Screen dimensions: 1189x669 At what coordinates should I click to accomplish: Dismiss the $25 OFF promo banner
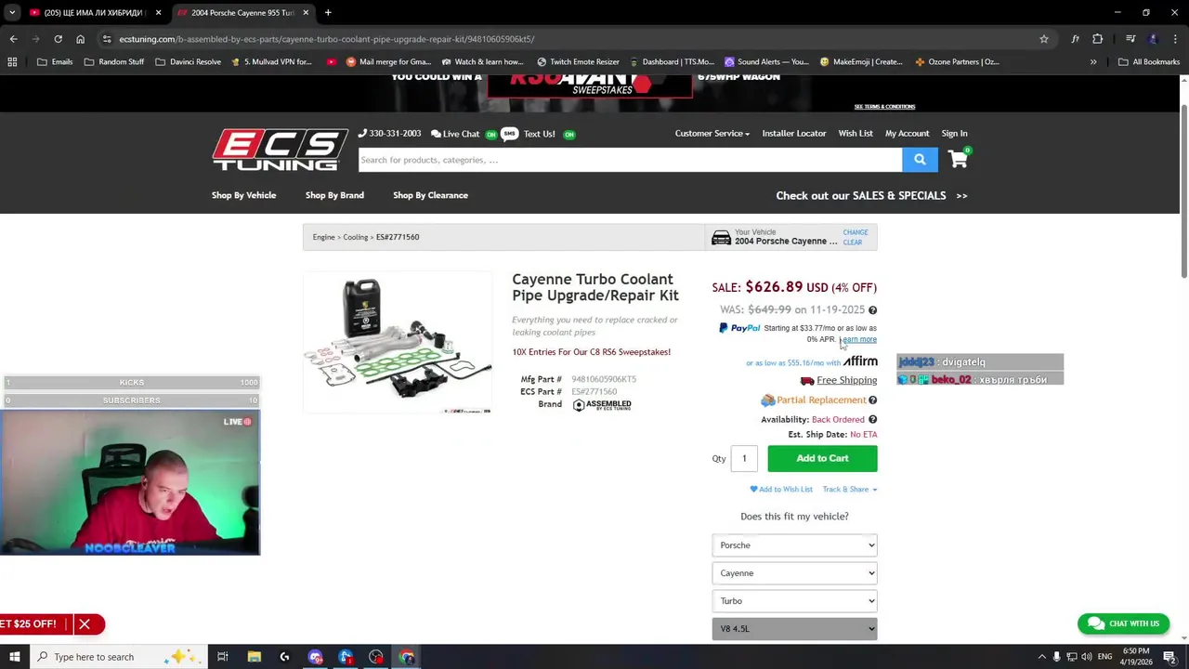coord(84,624)
